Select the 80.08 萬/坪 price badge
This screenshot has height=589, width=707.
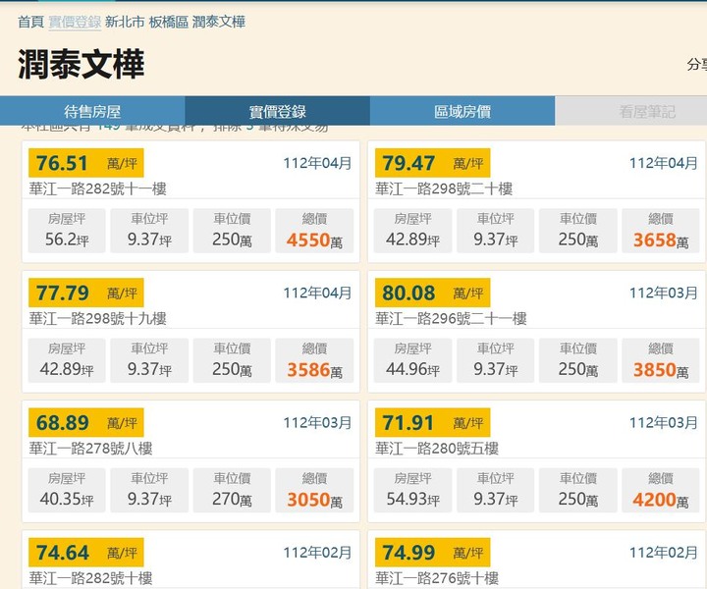click(x=432, y=293)
